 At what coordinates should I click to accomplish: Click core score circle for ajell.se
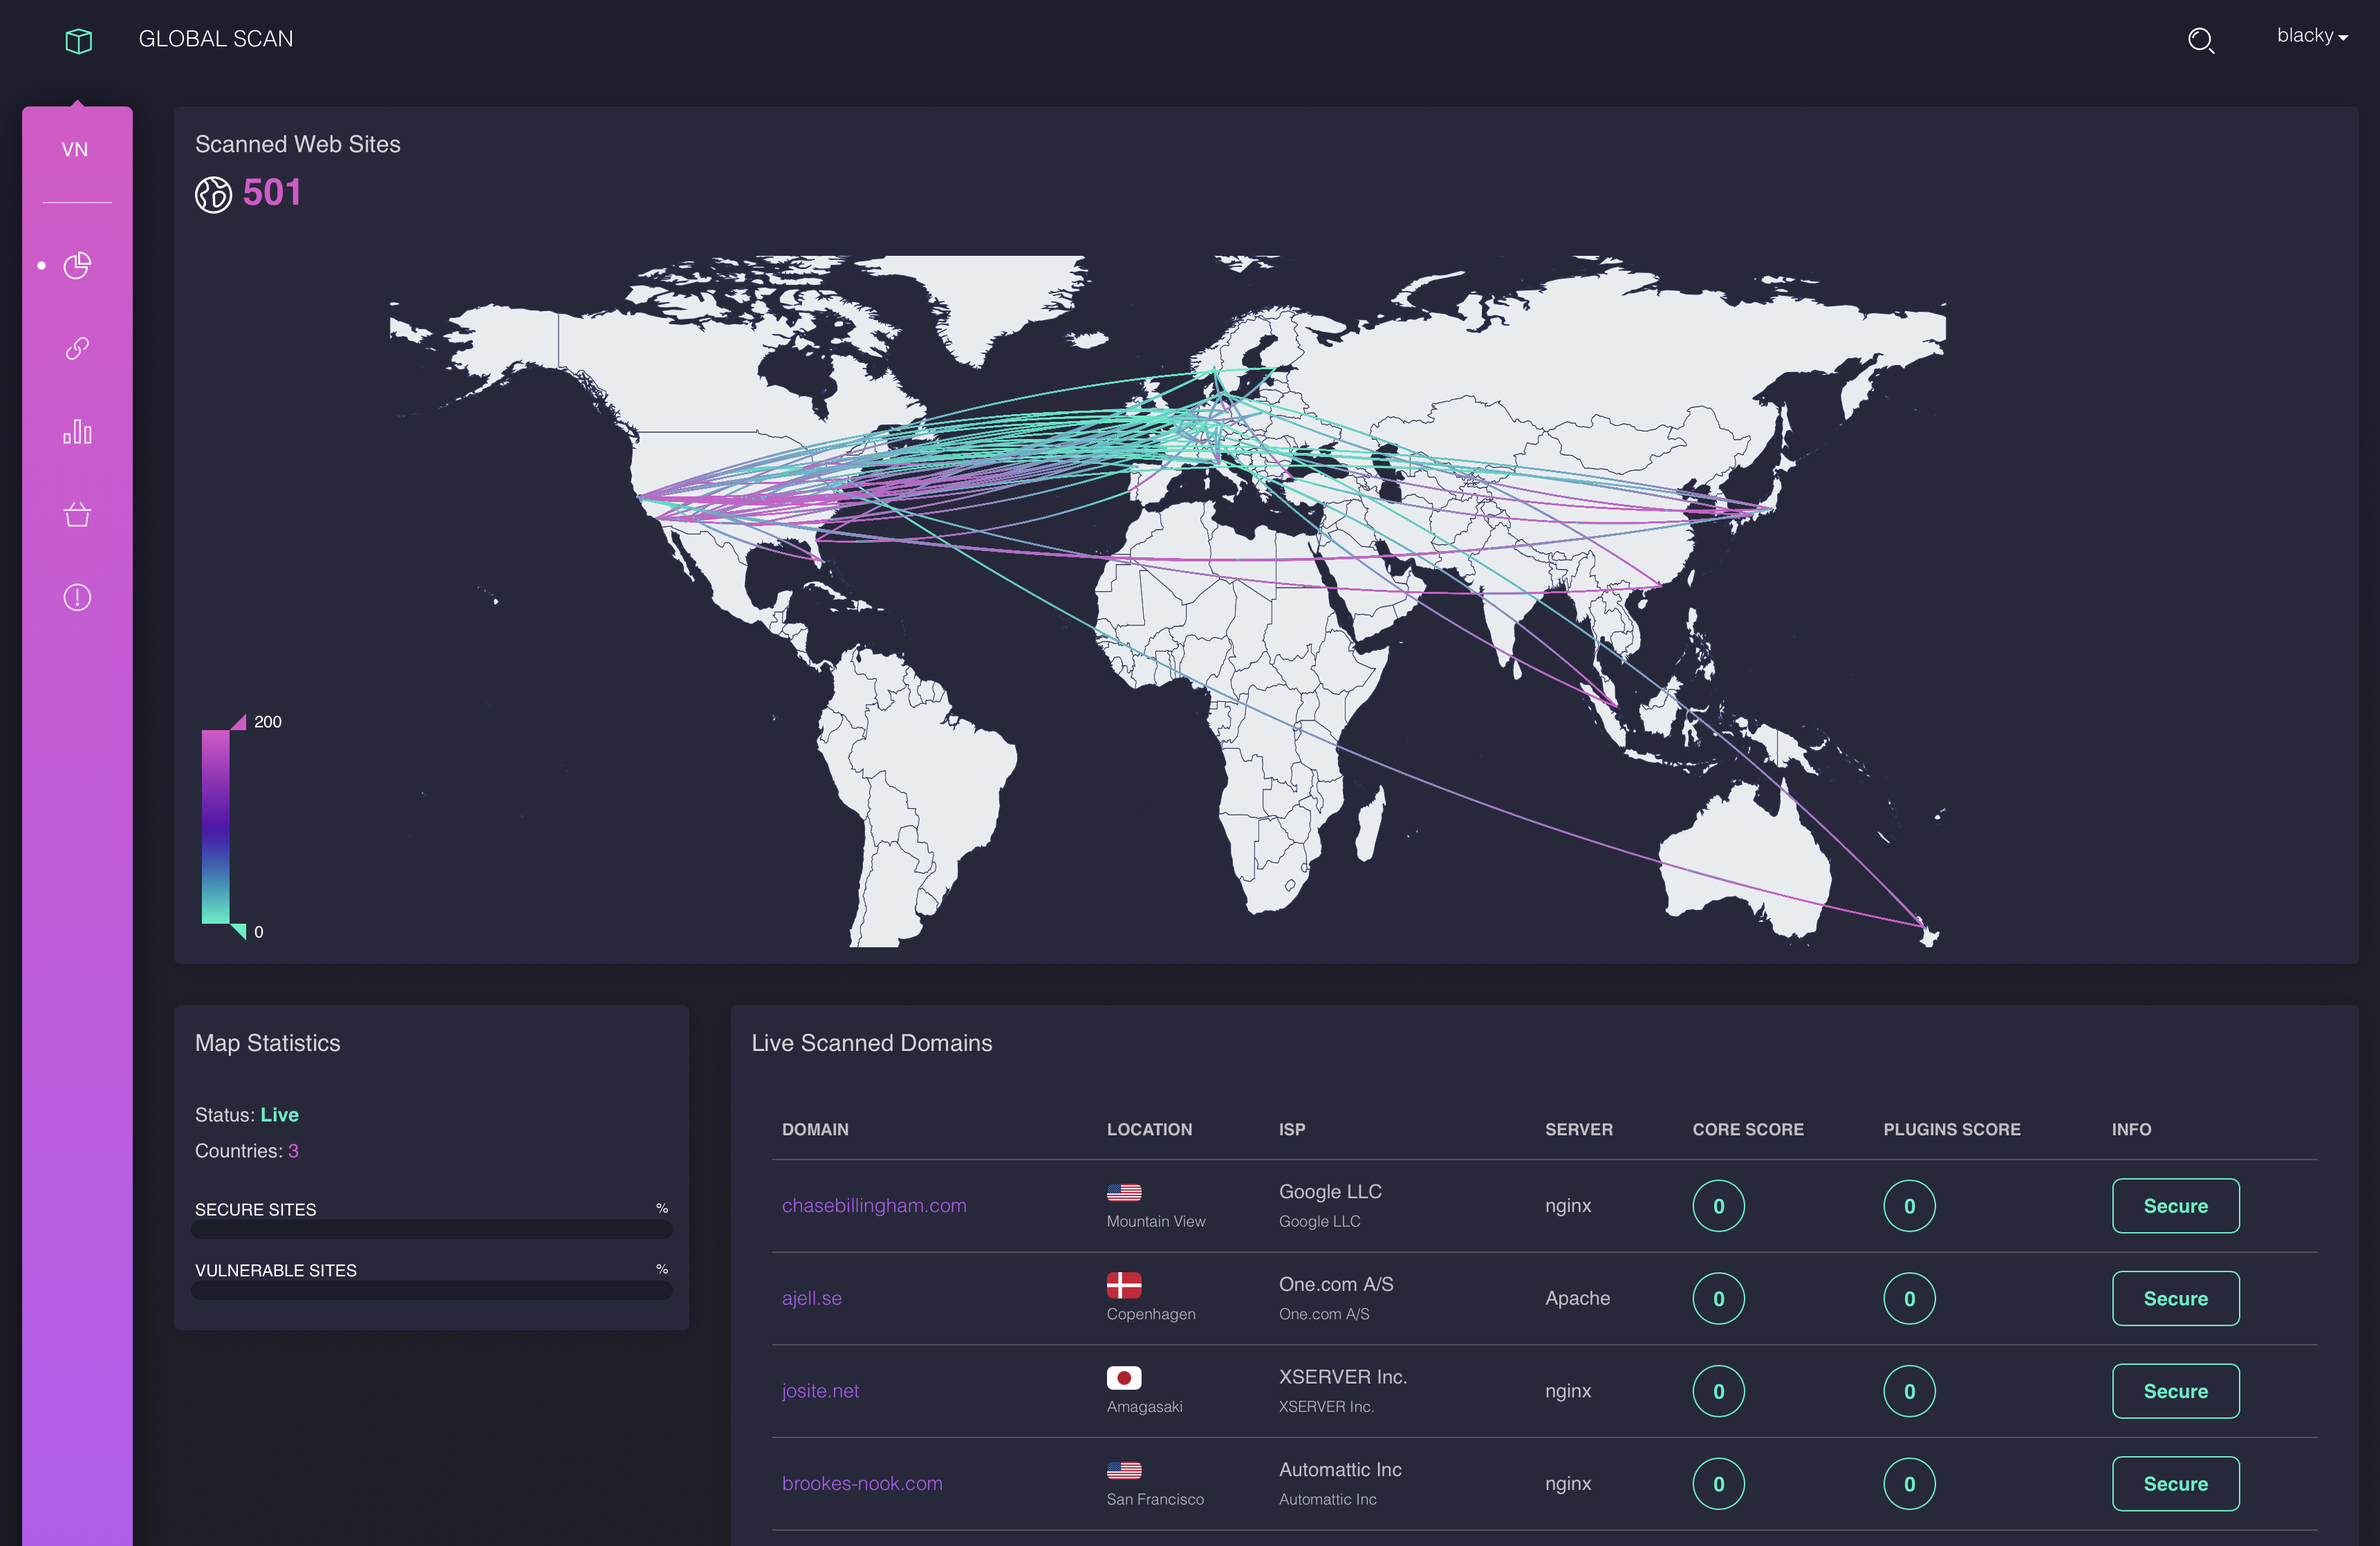(1718, 1298)
